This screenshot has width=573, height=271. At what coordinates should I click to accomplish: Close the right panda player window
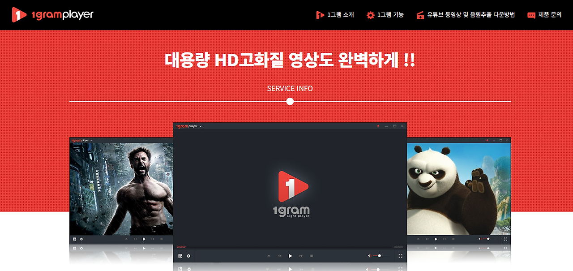point(507,140)
